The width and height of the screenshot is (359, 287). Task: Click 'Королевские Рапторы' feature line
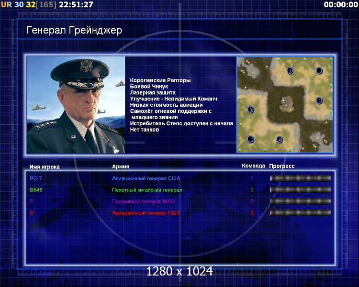[x=160, y=80]
